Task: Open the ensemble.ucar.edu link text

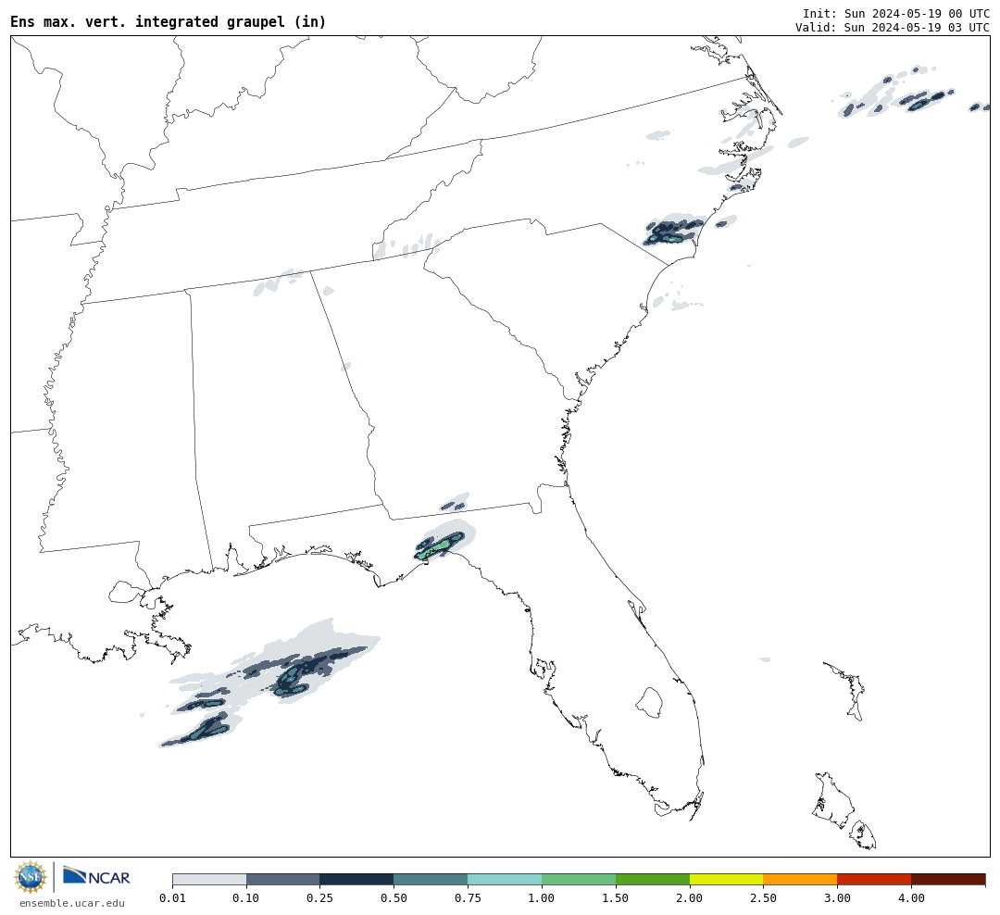Action: coord(72,903)
